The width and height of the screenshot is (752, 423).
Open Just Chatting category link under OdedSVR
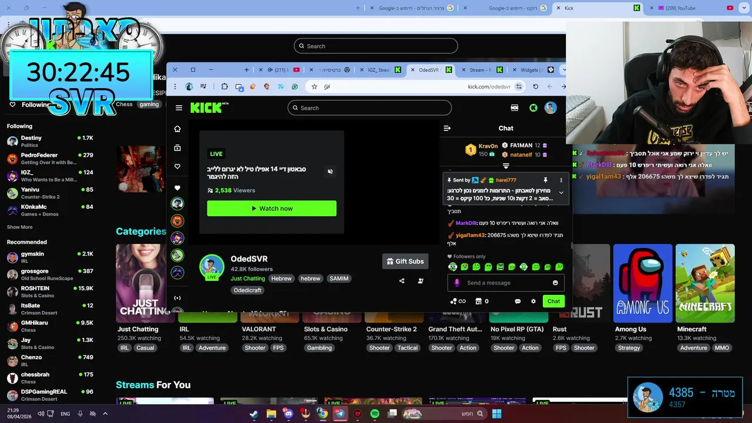click(248, 278)
